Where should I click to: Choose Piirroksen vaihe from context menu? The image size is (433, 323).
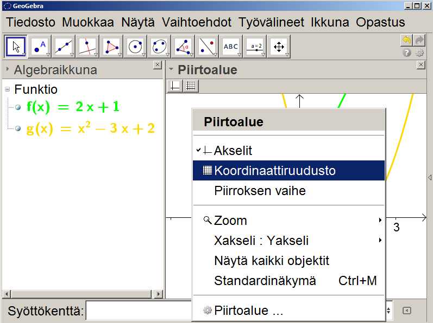(288, 191)
